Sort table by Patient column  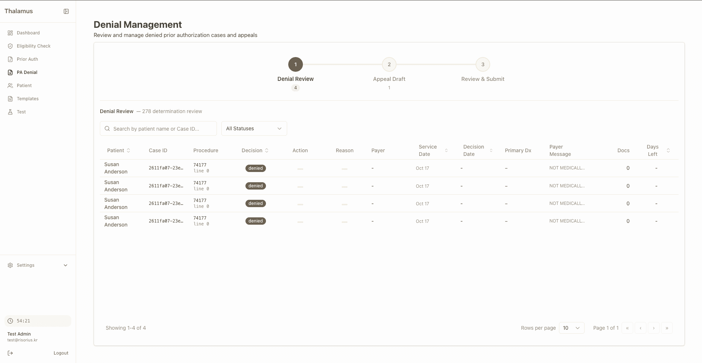point(119,150)
